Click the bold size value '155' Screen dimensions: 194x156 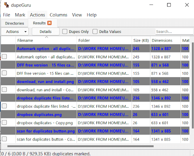pos(136,65)
